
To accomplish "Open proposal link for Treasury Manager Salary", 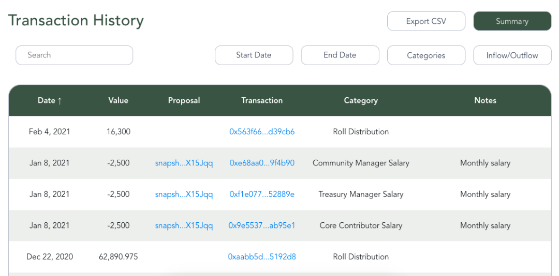I will tap(184, 194).
